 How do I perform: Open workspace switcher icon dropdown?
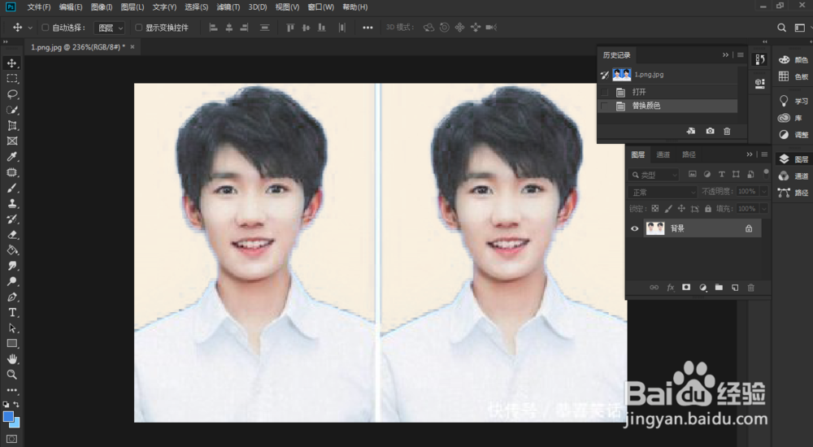(802, 28)
